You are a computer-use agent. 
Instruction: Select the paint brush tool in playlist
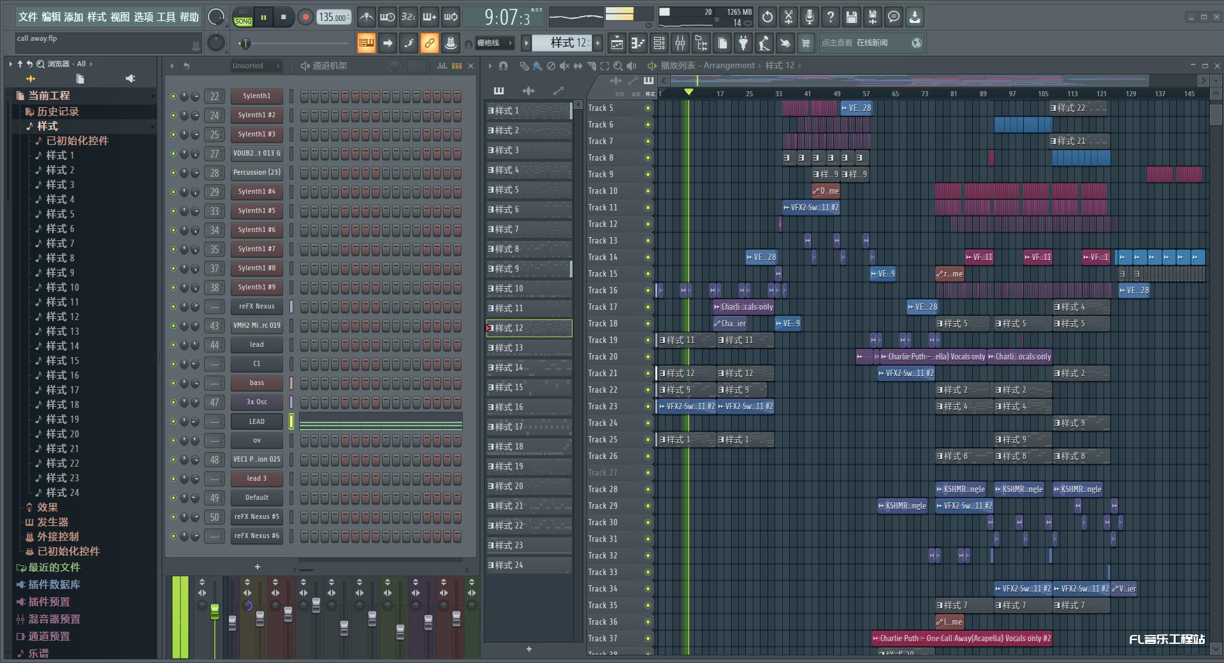click(537, 66)
